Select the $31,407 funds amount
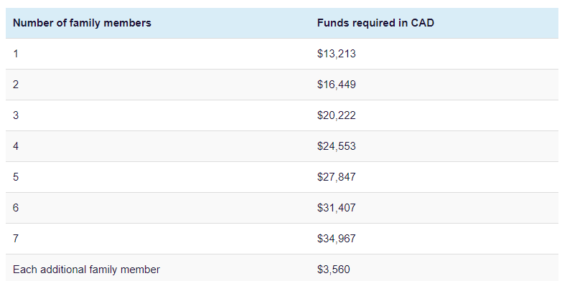562x281 pixels. point(337,208)
